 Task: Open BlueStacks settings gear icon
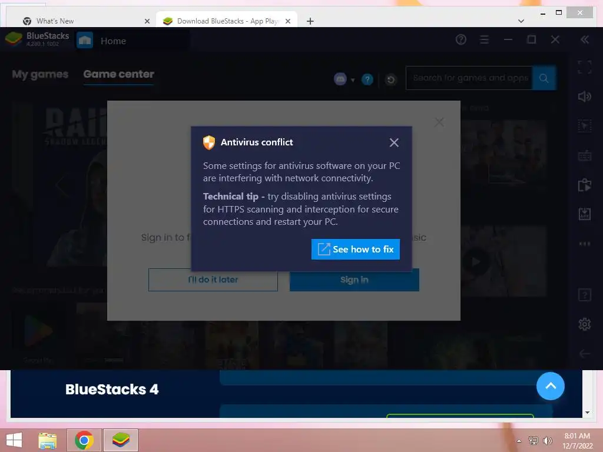pyautogui.click(x=585, y=324)
